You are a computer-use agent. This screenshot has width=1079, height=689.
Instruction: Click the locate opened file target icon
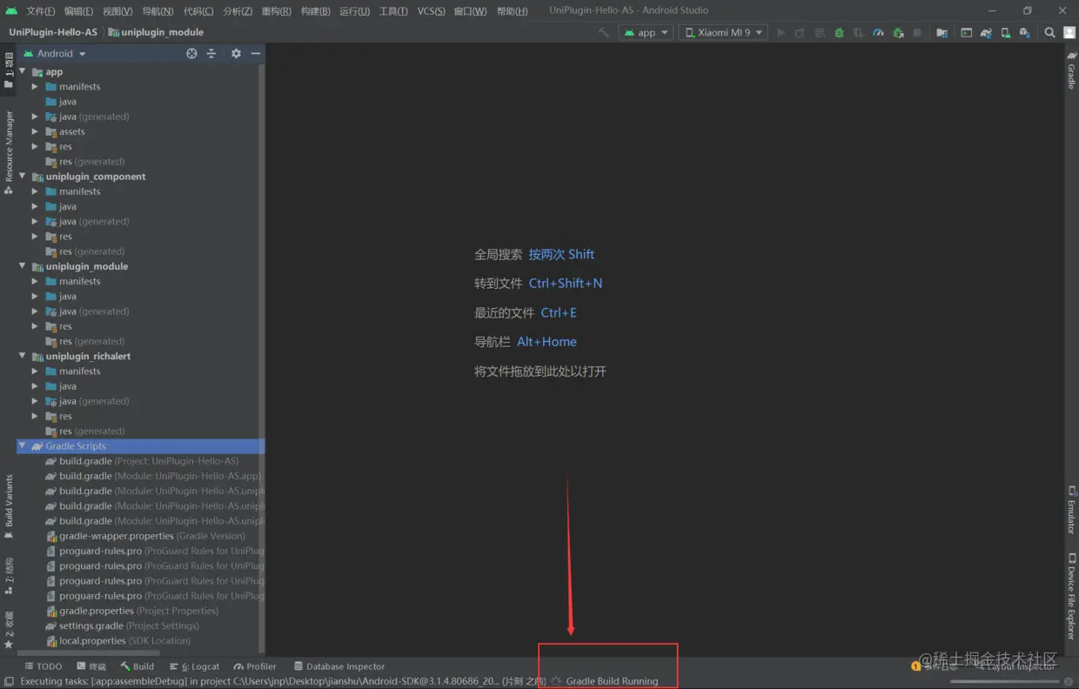click(x=191, y=53)
